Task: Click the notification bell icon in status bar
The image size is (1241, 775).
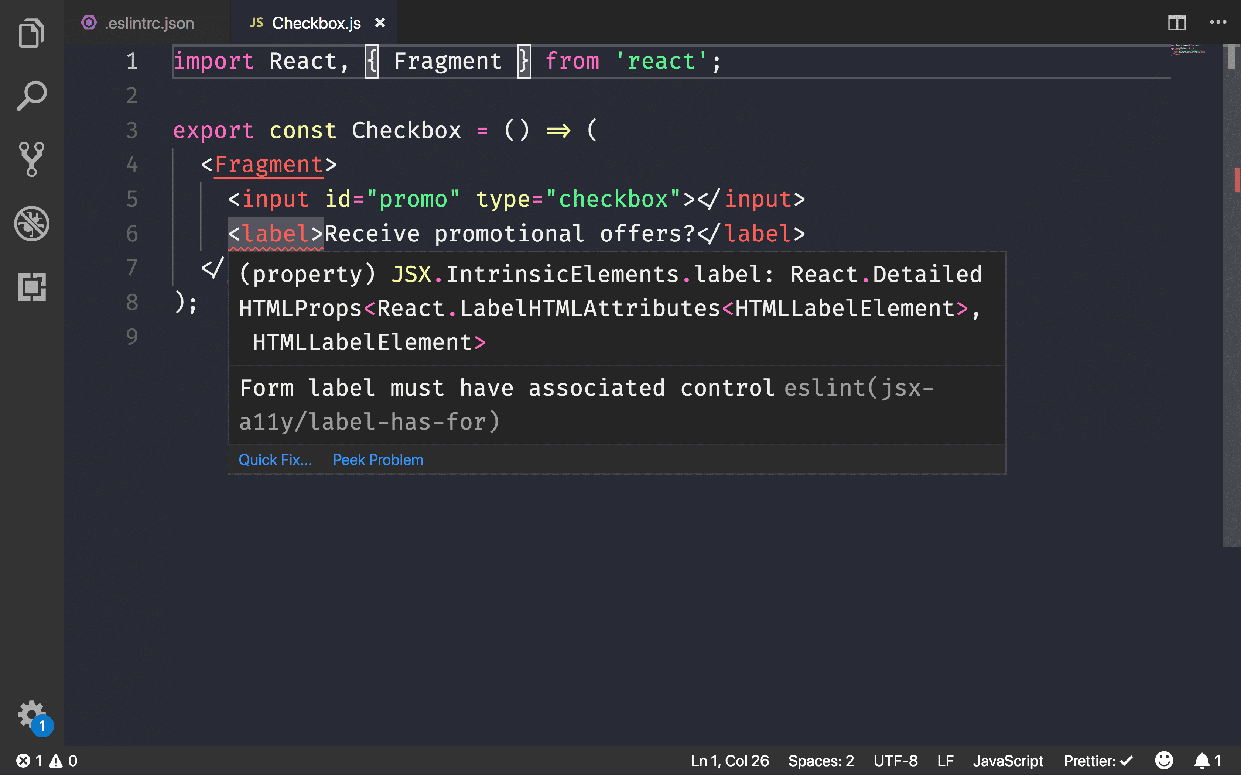Action: (1204, 760)
